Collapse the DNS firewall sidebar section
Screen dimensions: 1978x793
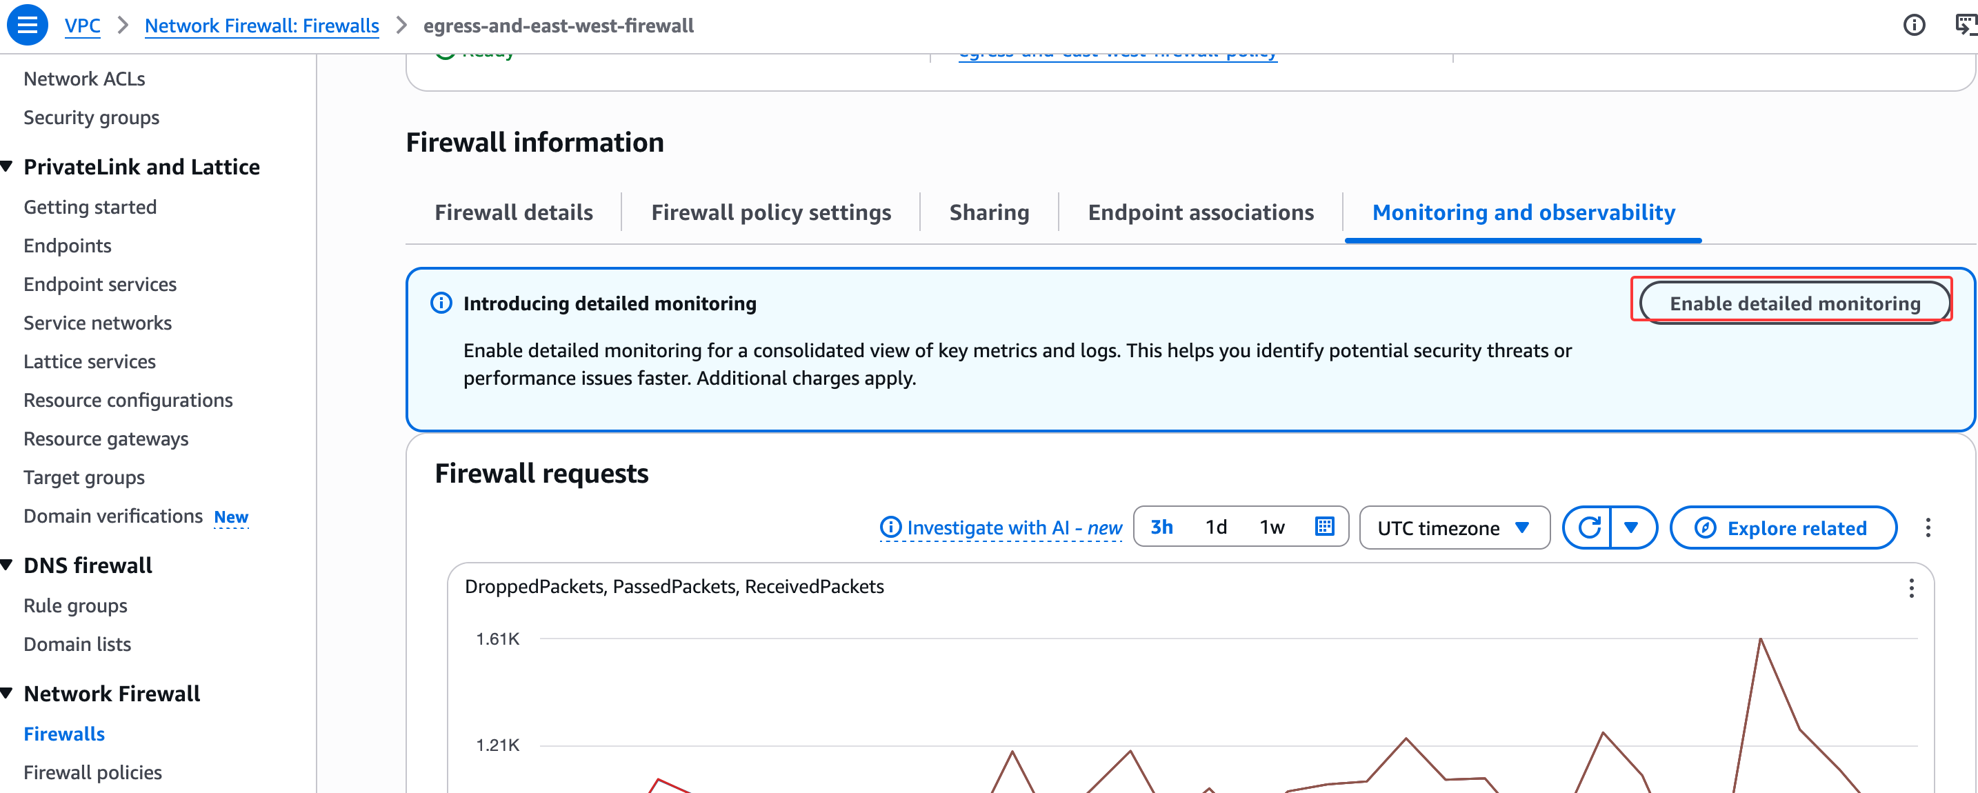tap(8, 565)
